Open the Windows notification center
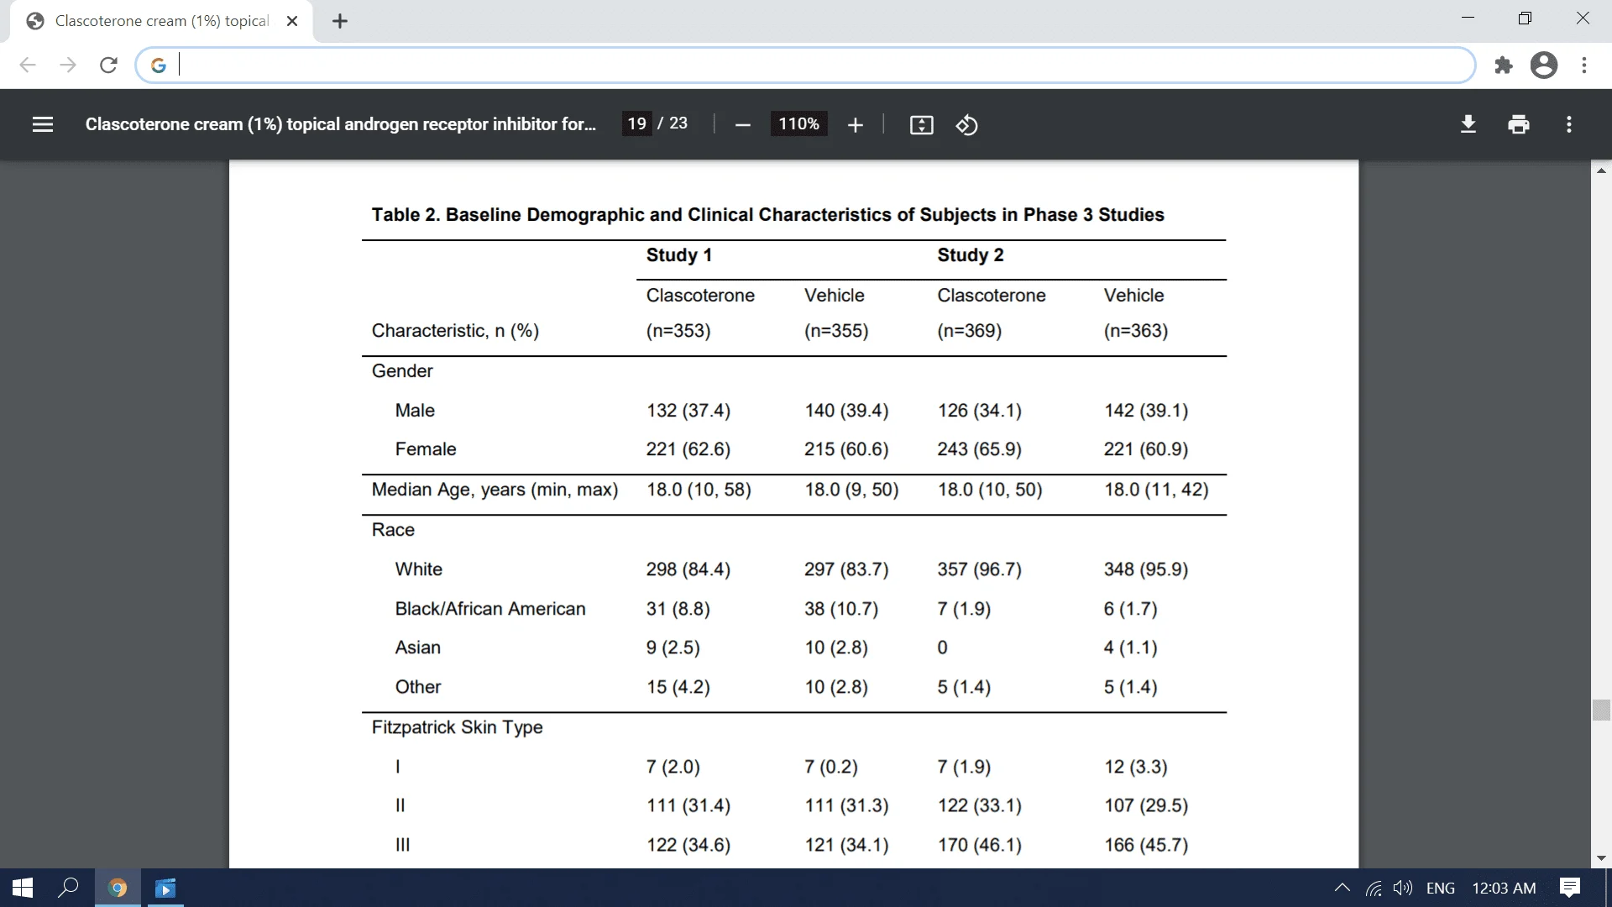 pyautogui.click(x=1569, y=888)
